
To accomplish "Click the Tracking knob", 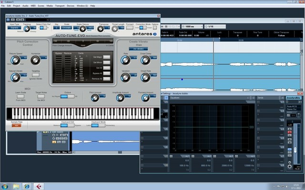I will coord(27,29).
